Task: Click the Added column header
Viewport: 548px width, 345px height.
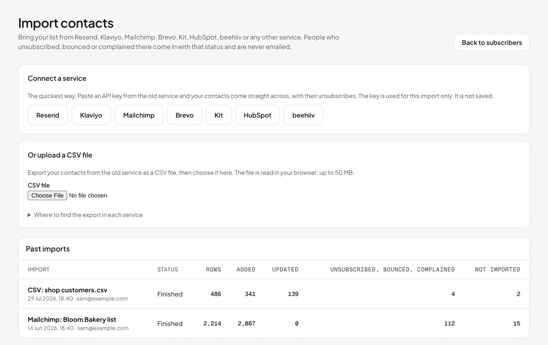Action: 246,269
